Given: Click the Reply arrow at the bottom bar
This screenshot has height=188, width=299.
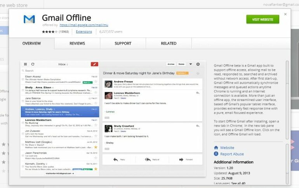Looking at the screenshot, I should point(116,159).
